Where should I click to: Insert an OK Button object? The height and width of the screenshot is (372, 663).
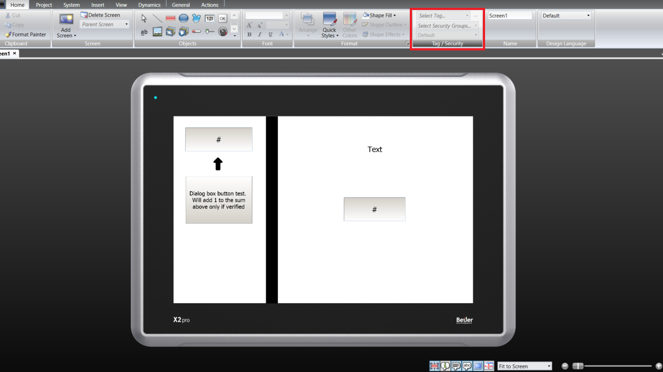tap(223, 18)
